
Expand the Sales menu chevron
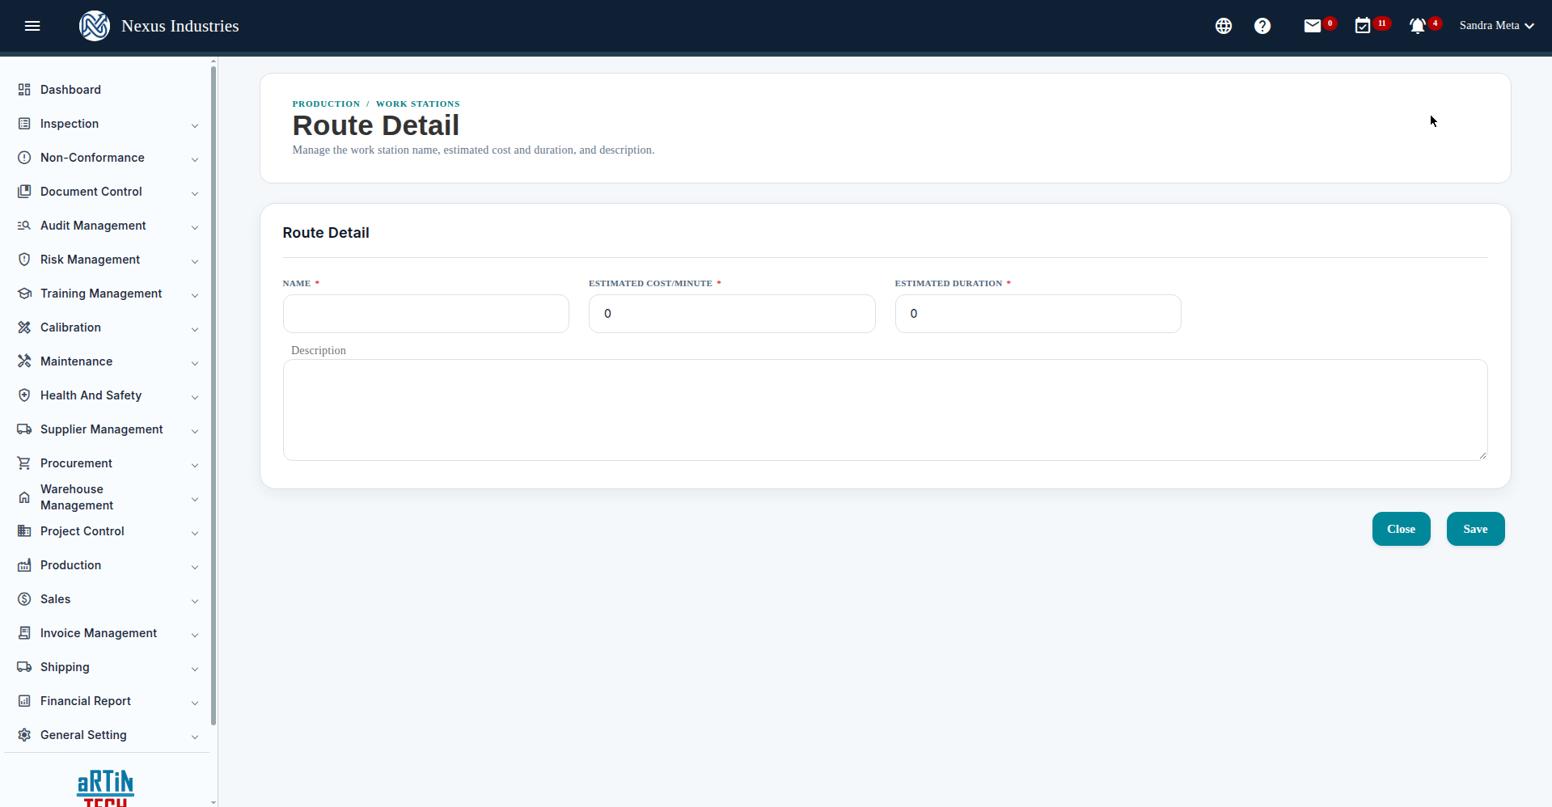(195, 601)
